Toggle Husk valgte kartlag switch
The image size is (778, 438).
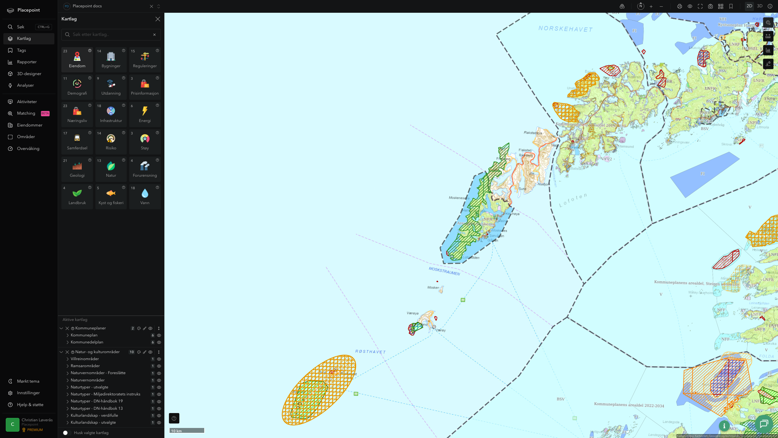coord(67,433)
